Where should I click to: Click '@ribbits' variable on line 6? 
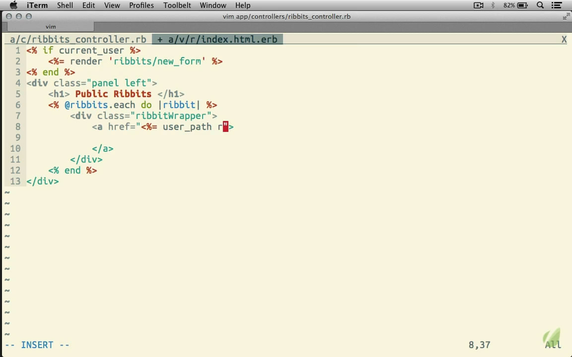click(x=86, y=105)
